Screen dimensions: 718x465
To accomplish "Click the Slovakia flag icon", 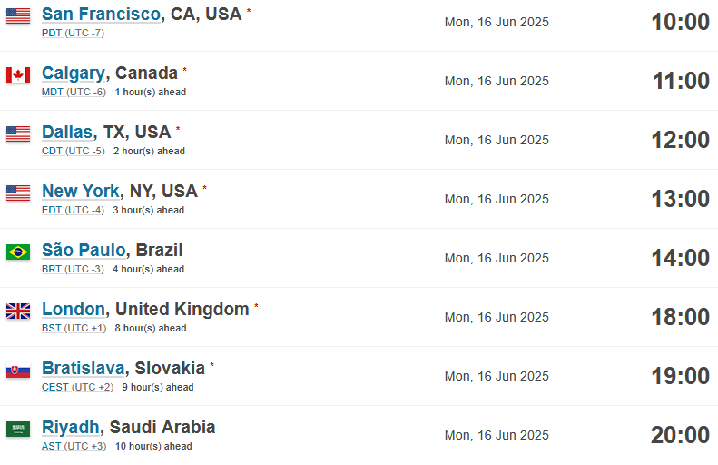I will tap(18, 371).
